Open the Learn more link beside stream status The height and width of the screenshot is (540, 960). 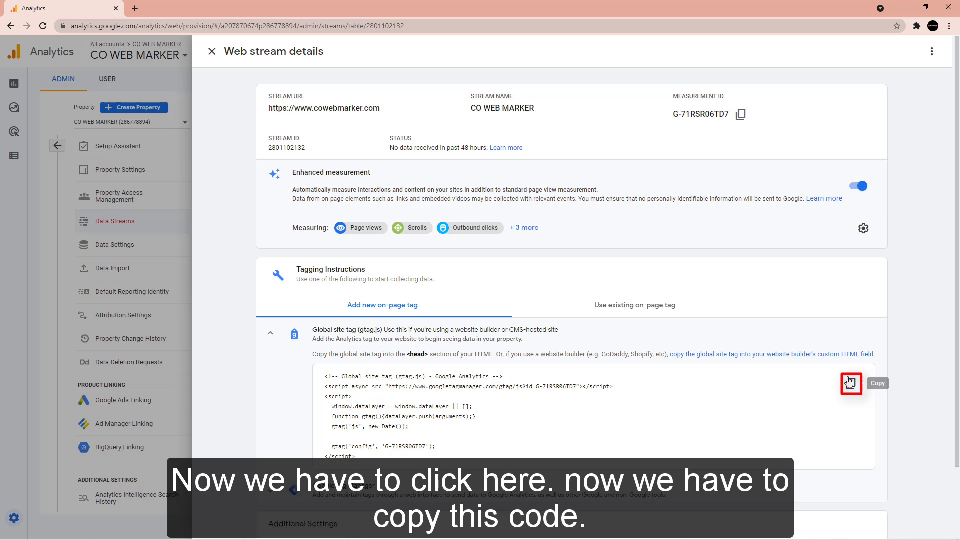tap(506, 148)
